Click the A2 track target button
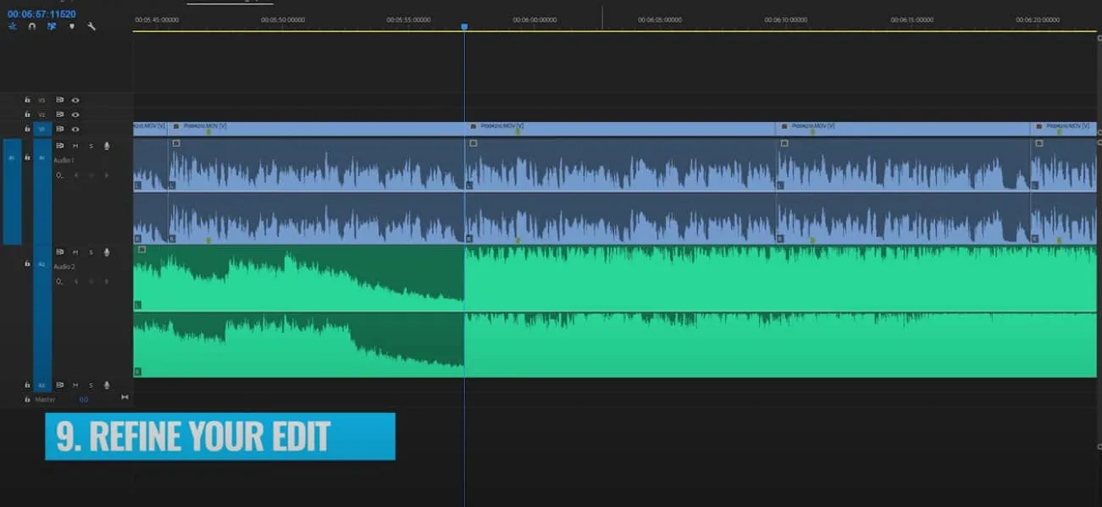The height and width of the screenshot is (507, 1102). point(42,265)
